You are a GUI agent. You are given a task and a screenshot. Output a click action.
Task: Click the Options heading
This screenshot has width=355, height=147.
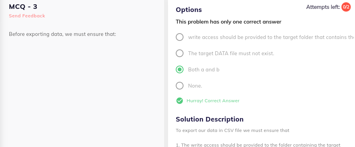pos(189,10)
